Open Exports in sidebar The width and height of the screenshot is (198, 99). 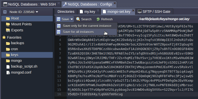[x=17, y=30]
